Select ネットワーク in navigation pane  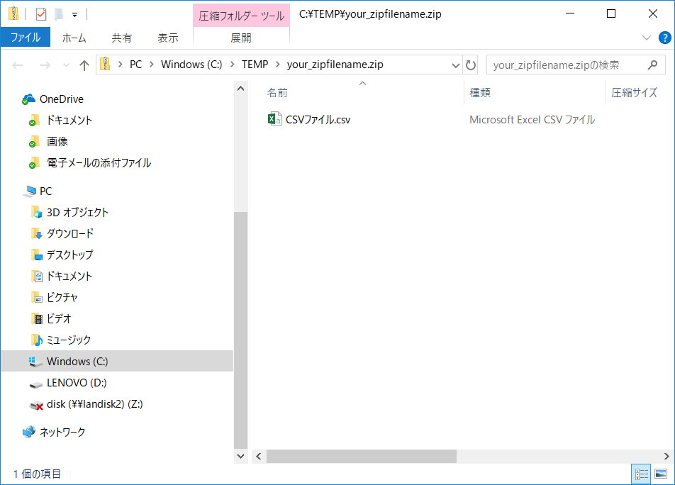[x=62, y=432]
